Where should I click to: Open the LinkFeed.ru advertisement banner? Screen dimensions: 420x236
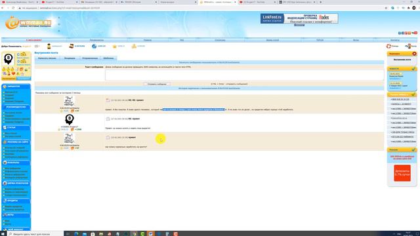click(299, 18)
